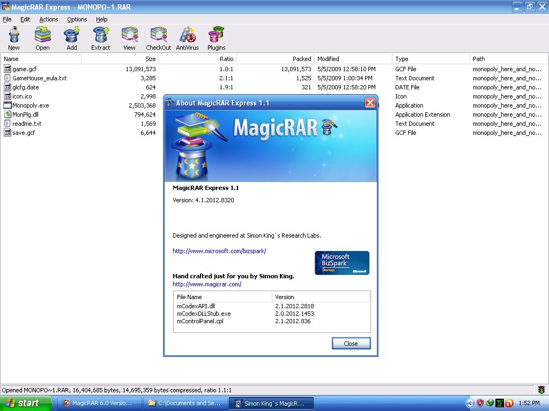Screen dimensions: 549x411
Task: Click the View toolbar icon
Action: pyautogui.click(x=130, y=35)
